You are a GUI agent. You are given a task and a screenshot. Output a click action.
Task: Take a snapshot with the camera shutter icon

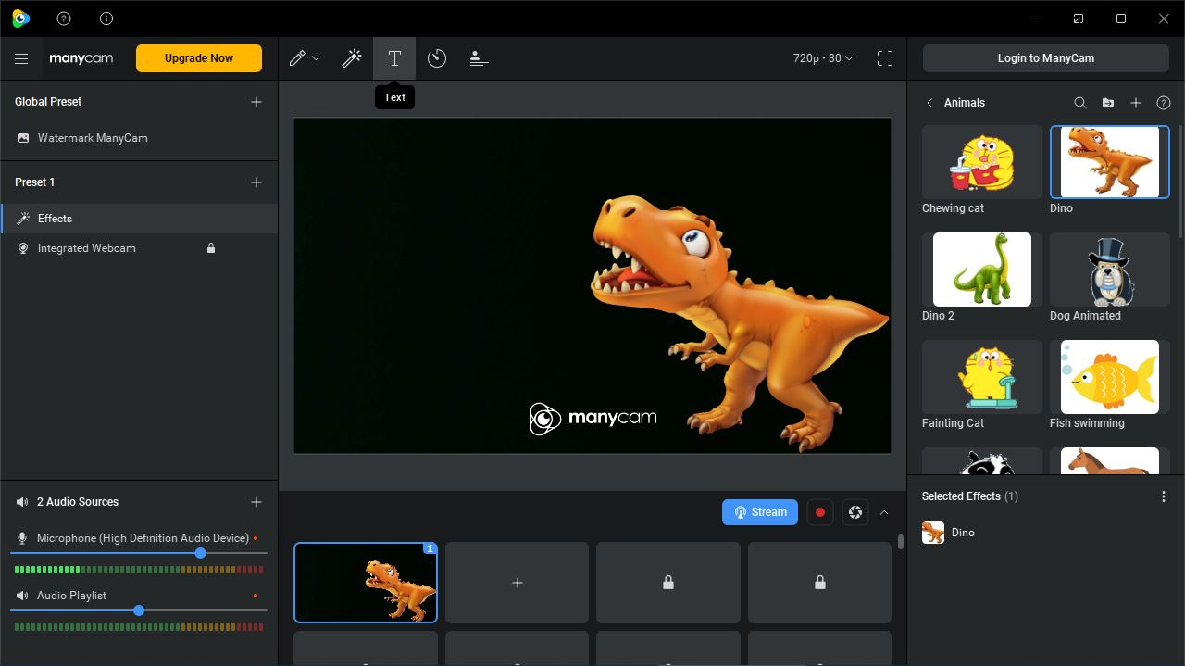(x=855, y=512)
